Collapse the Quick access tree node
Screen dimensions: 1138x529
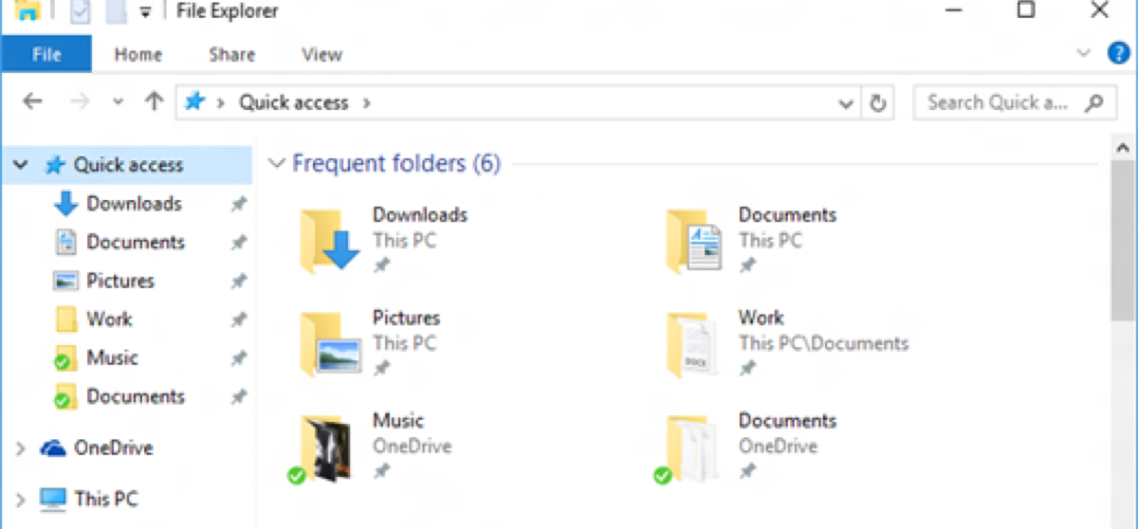20,165
